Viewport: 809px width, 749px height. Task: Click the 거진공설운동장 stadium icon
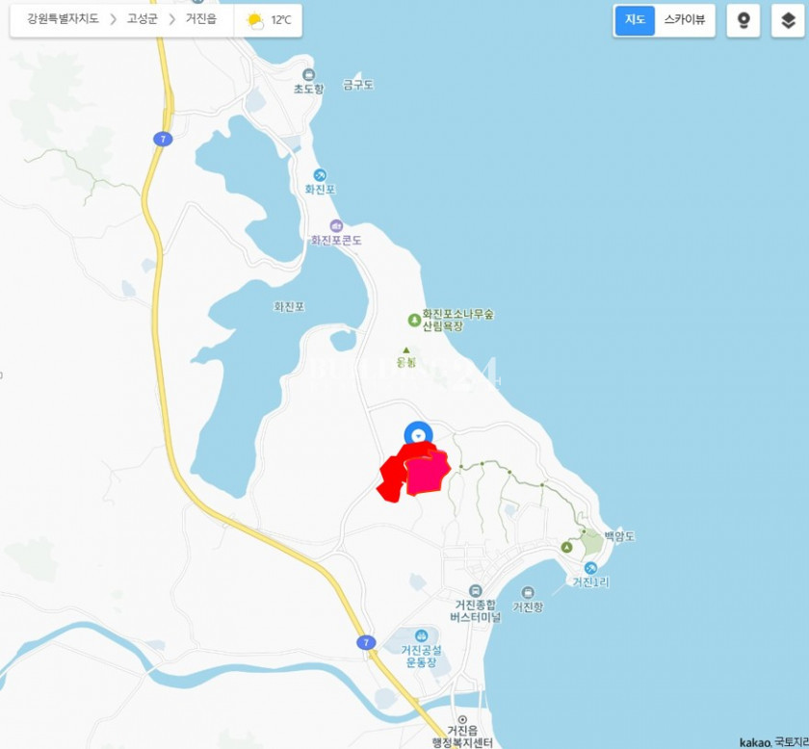422,635
